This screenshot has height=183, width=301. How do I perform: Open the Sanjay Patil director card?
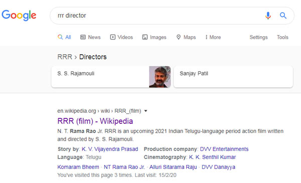(233, 77)
